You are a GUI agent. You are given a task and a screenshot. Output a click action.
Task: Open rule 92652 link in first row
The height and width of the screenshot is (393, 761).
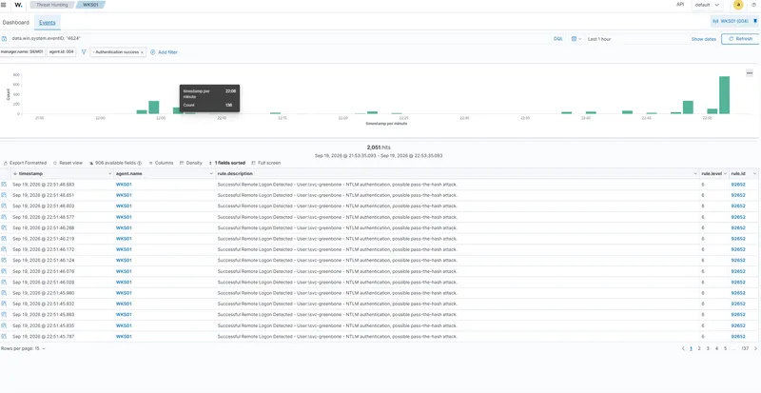click(x=738, y=185)
